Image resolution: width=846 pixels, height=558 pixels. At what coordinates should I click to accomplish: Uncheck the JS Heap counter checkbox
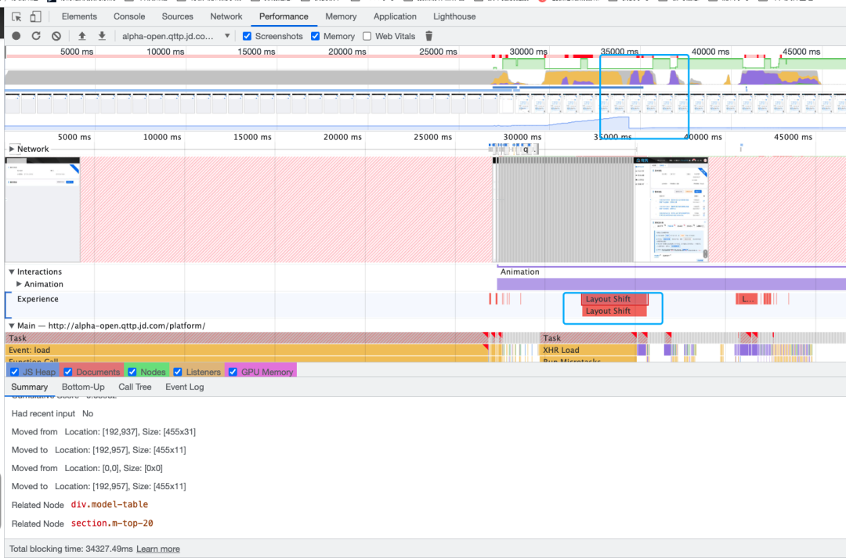(x=15, y=372)
